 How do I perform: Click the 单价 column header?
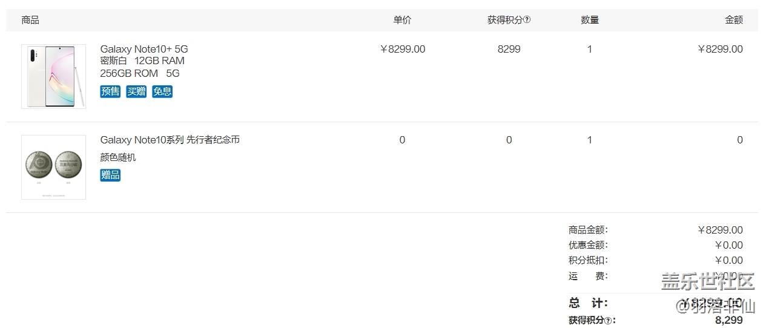click(x=402, y=20)
